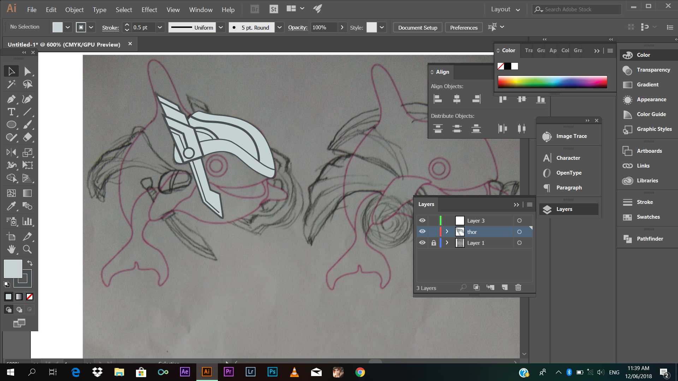
Task: Activate the Zoom tool
Action: coord(28,249)
